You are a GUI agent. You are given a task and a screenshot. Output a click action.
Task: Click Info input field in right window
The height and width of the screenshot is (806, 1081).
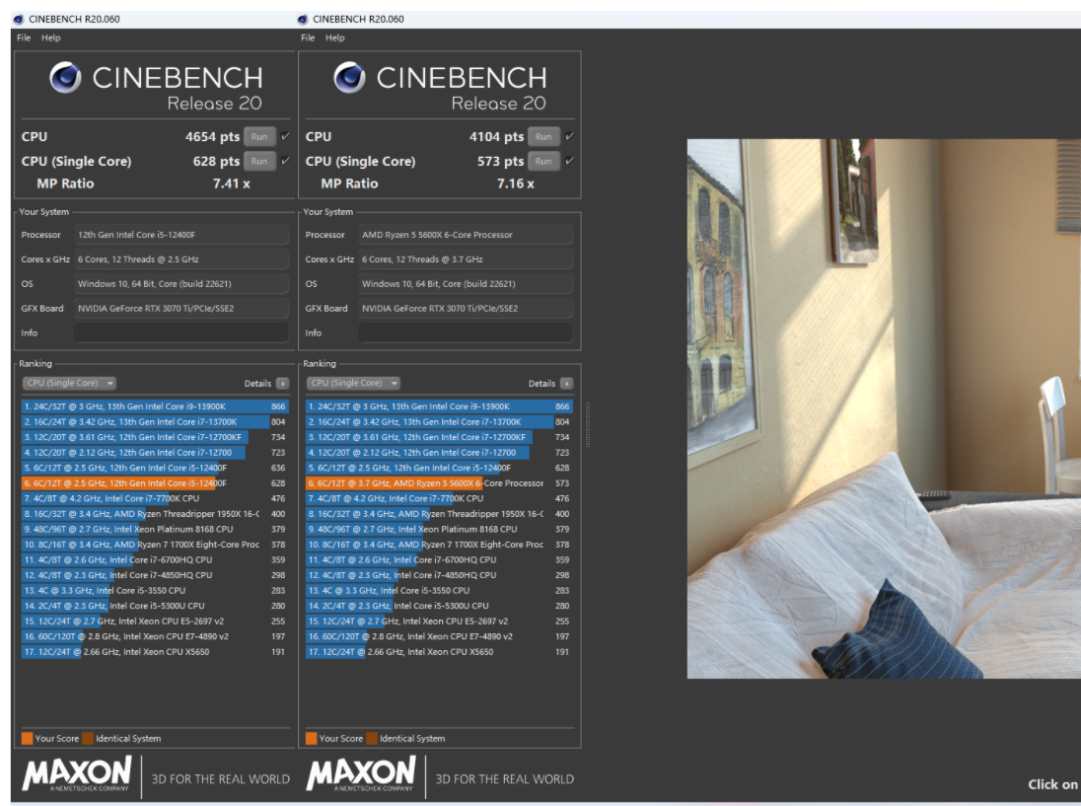(x=466, y=333)
